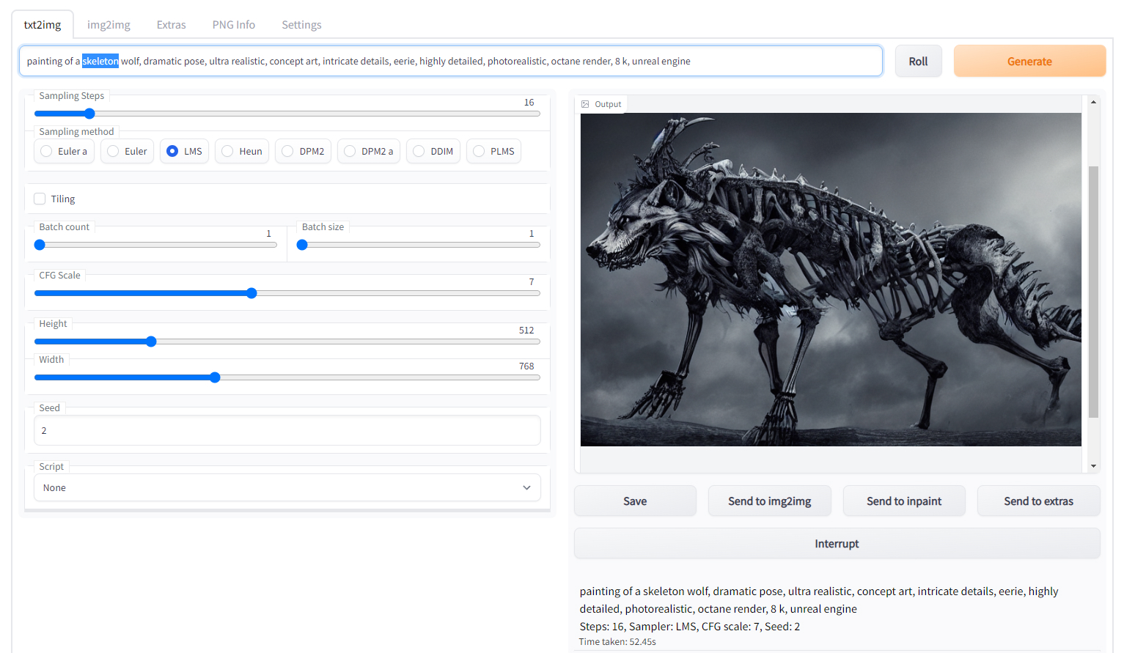Click the output panel scroll up arrow
Screen dimensions: 1124x653
coord(1093,102)
